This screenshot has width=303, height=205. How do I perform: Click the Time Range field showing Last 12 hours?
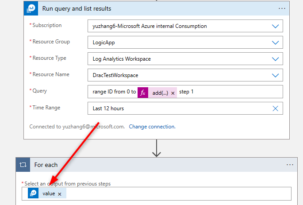tap(177, 108)
